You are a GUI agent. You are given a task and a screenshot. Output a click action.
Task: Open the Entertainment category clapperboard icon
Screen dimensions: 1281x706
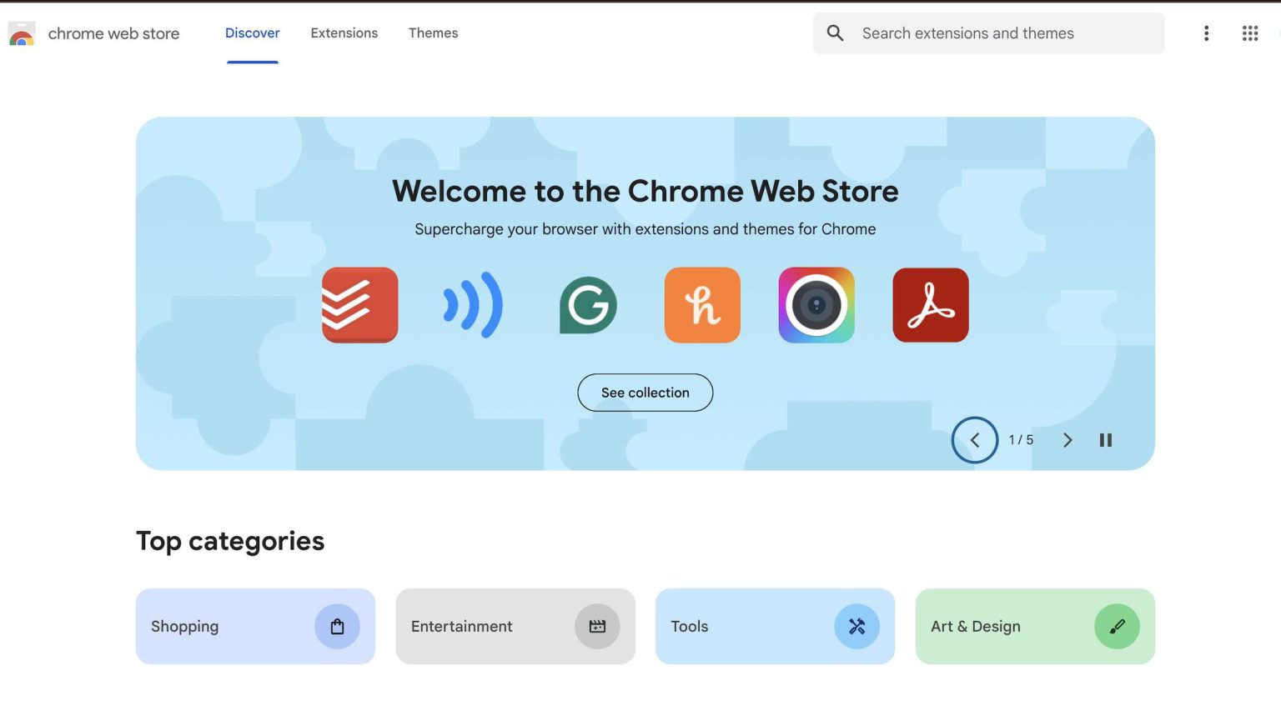(x=597, y=626)
